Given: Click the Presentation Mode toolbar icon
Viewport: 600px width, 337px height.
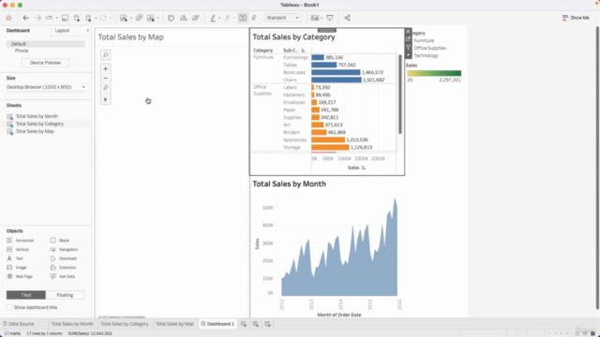Looking at the screenshot, I should [330, 18].
